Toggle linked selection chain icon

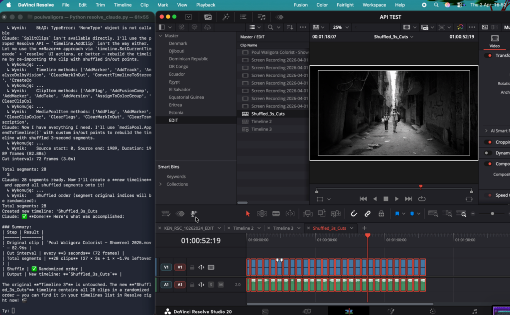click(368, 214)
